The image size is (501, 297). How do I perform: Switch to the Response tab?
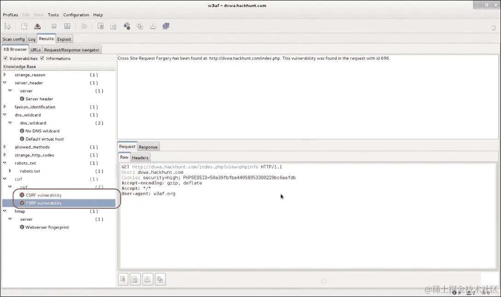tap(148, 147)
